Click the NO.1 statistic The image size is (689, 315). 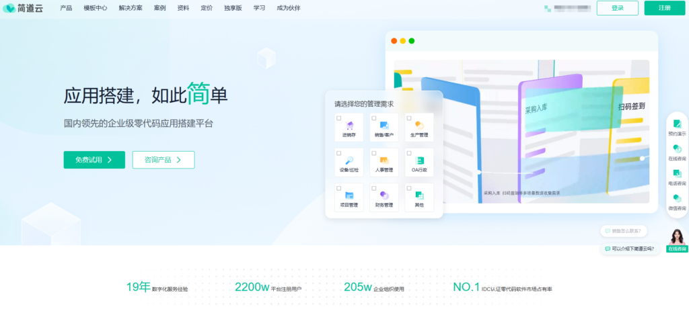pyautogui.click(x=466, y=287)
